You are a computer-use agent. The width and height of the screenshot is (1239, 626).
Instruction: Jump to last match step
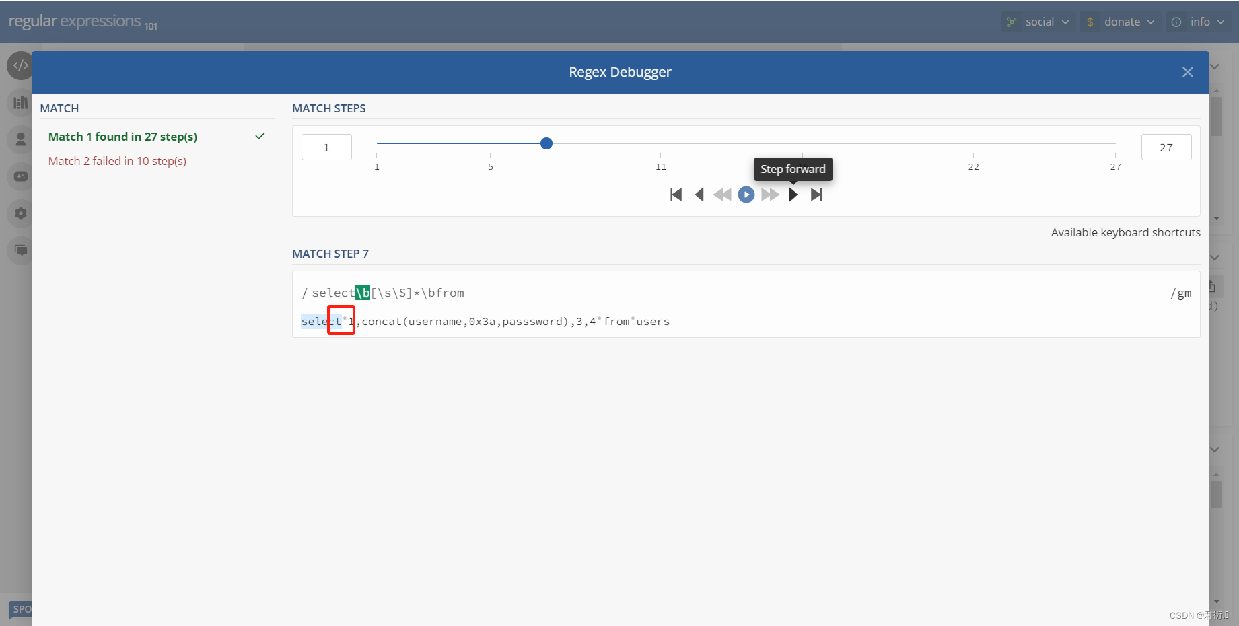(816, 195)
